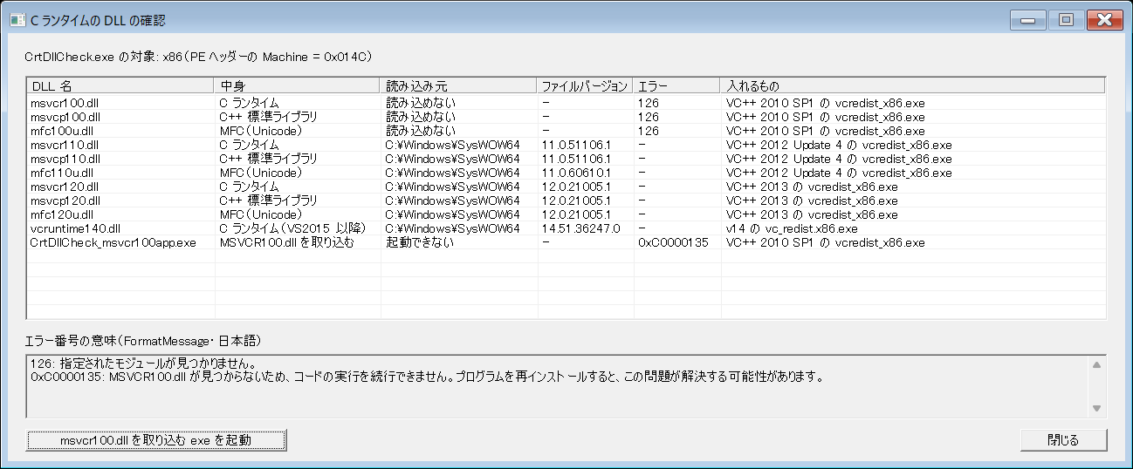Image resolution: width=1133 pixels, height=469 pixels.
Task: Minimize the CrtDllCheck window
Action: (x=1027, y=20)
